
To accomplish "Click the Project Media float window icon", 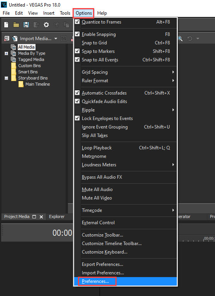I will [x=34, y=217].
